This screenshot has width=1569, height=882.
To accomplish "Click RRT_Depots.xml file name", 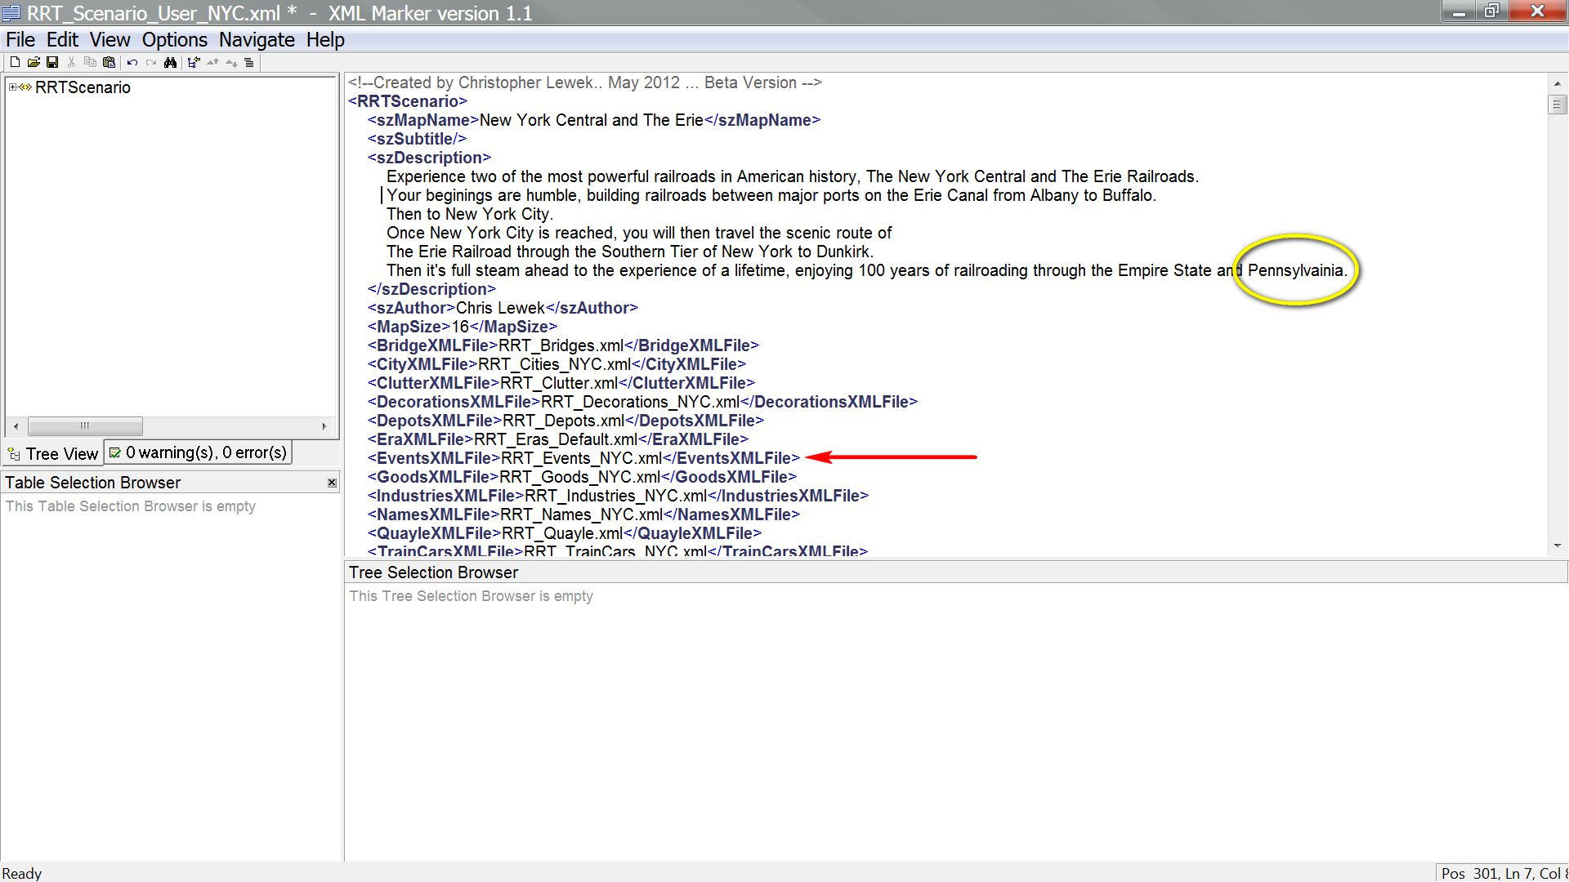I will (563, 421).
